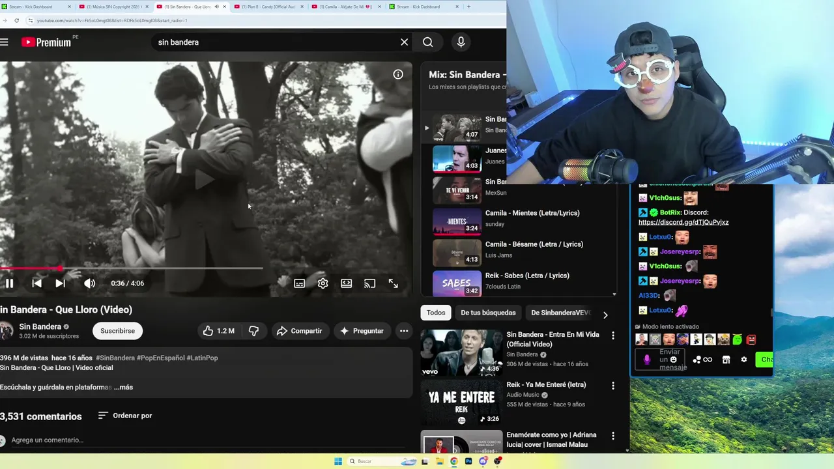The height and width of the screenshot is (469, 834).
Task: Pause the Que Lloro video
Action: point(9,283)
